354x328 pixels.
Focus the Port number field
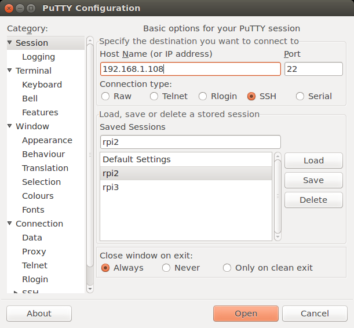coord(313,69)
